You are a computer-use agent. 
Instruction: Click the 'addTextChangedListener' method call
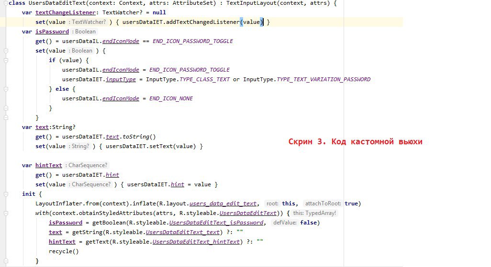click(x=202, y=22)
